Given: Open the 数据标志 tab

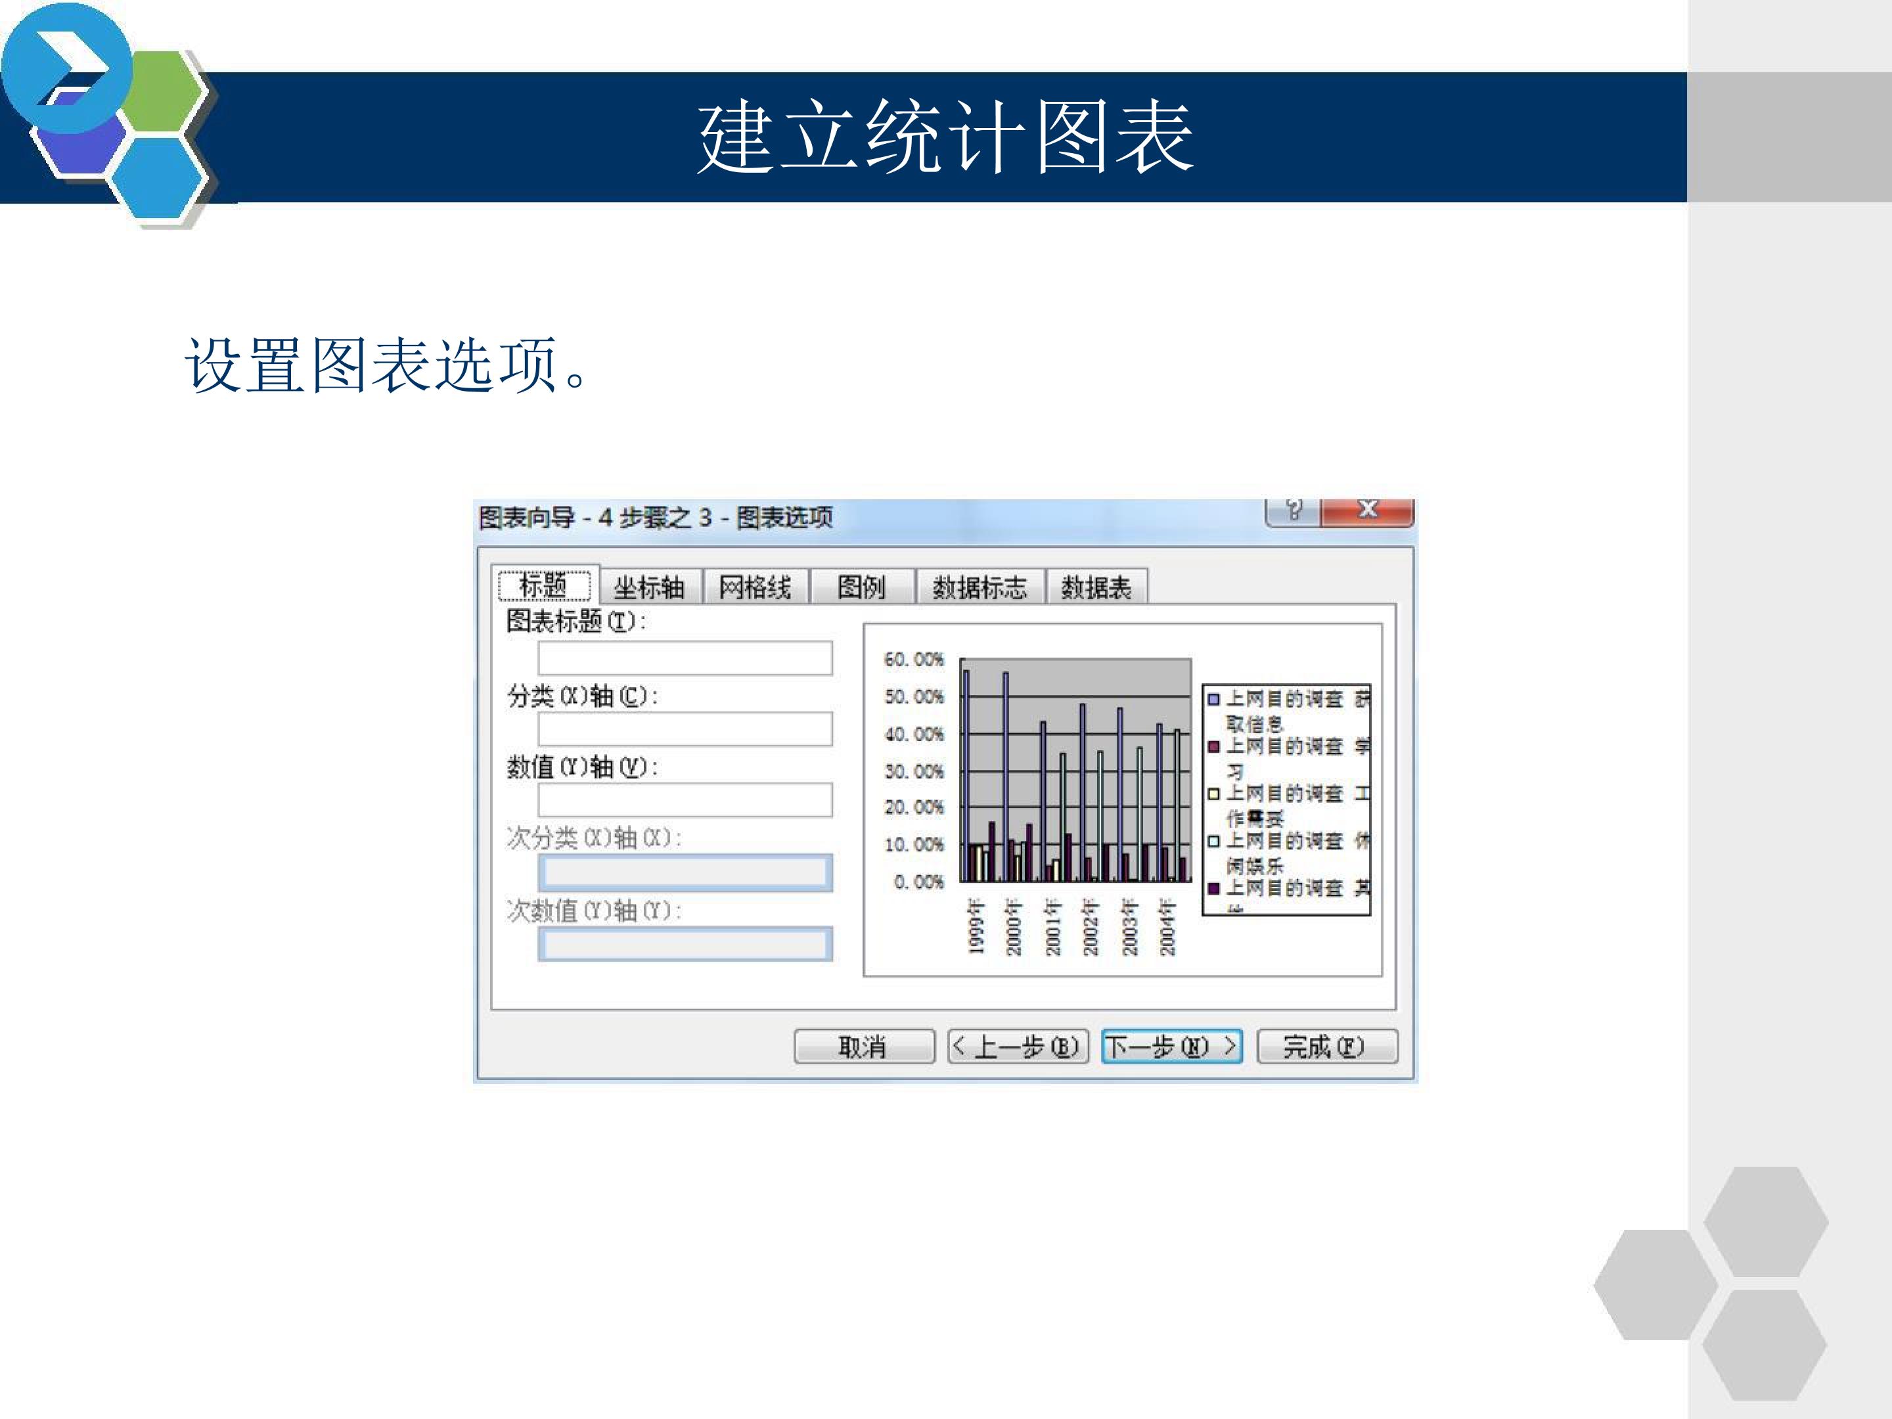Looking at the screenshot, I should [980, 587].
